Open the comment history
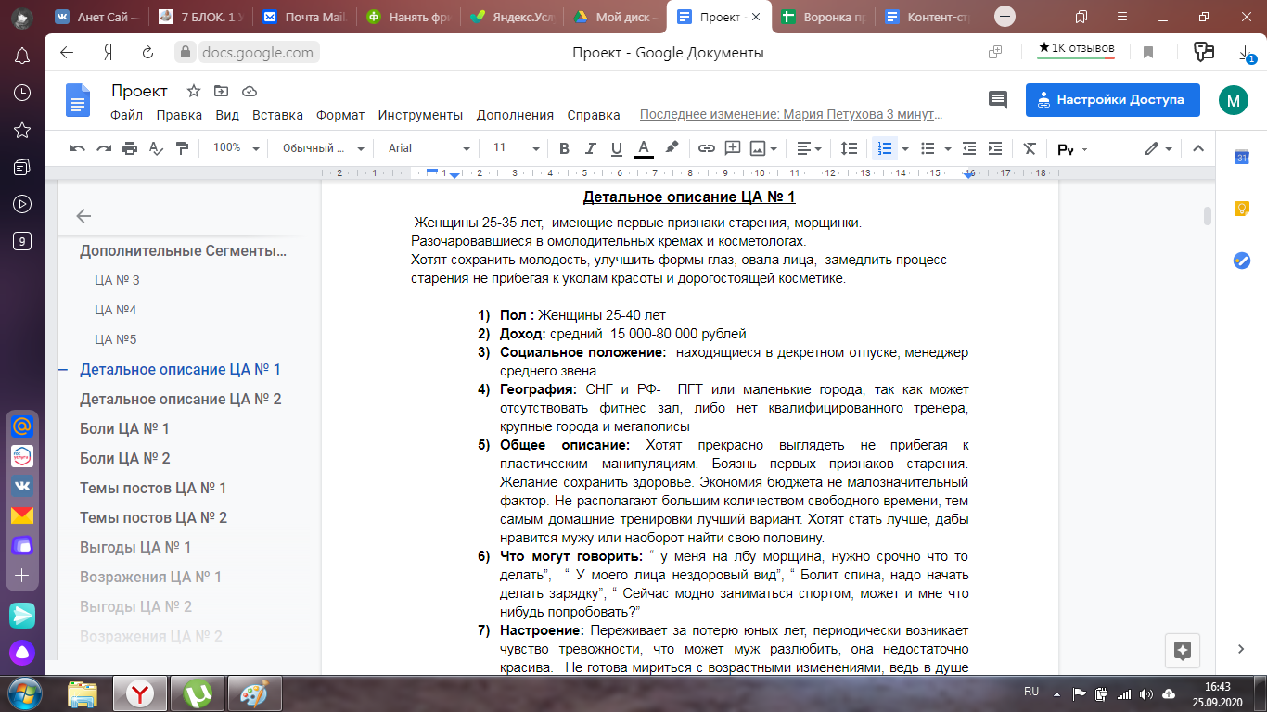 click(998, 100)
